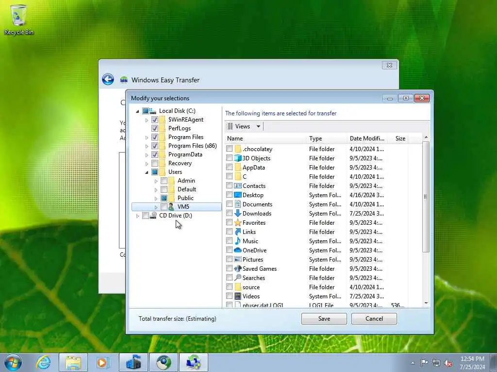Click the Windows Easy Transfer taskbar icon
This screenshot has height=372, width=497.
pyautogui.click(x=194, y=362)
